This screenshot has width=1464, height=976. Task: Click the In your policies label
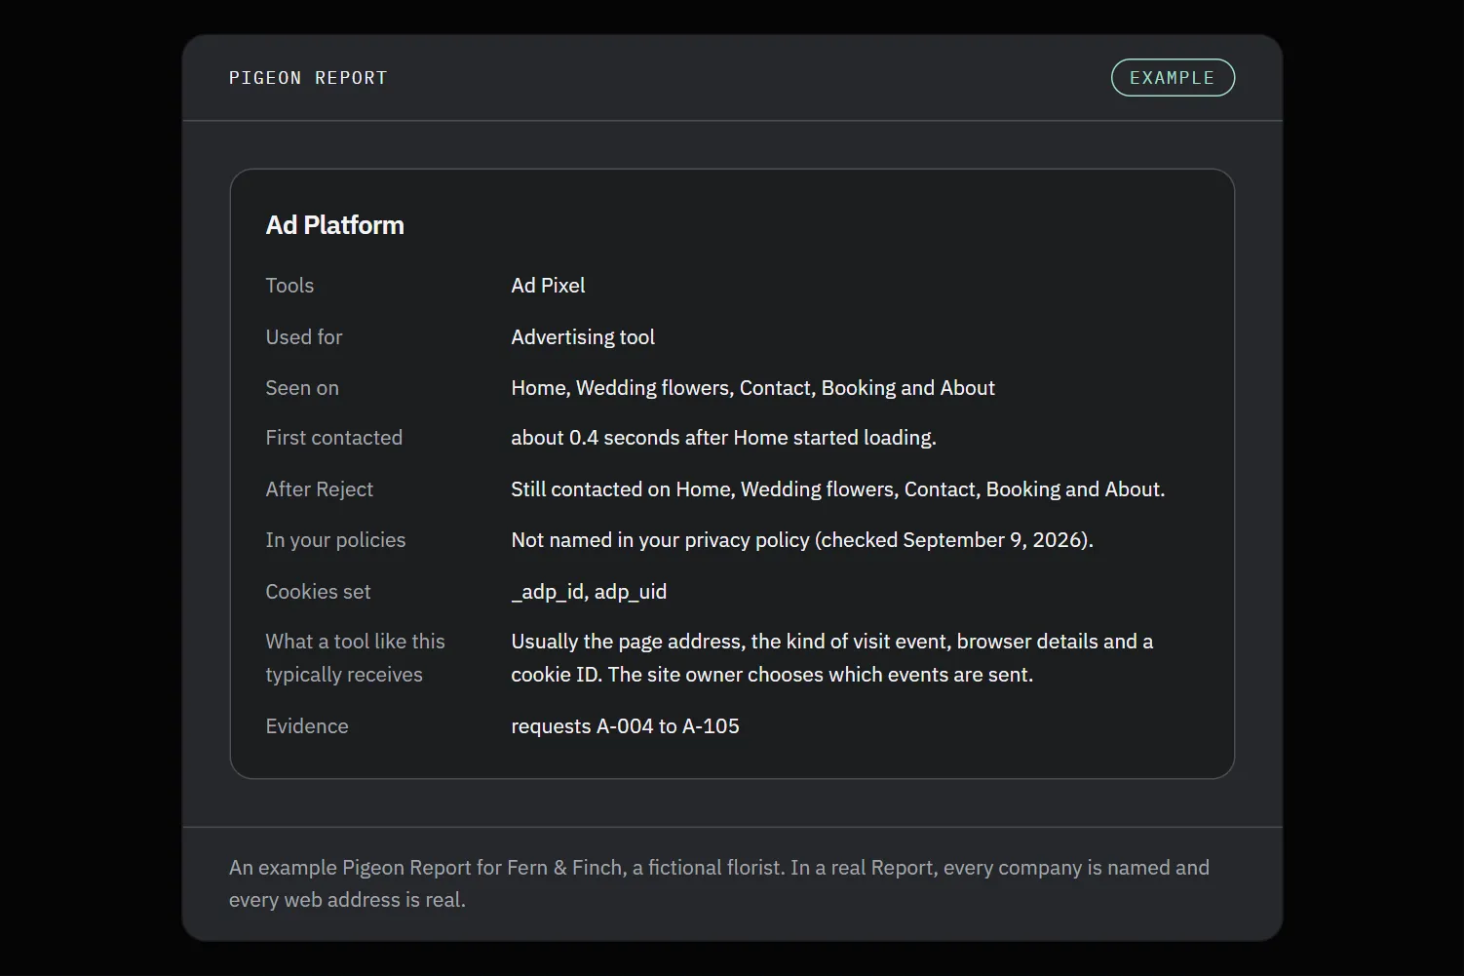pos(335,540)
